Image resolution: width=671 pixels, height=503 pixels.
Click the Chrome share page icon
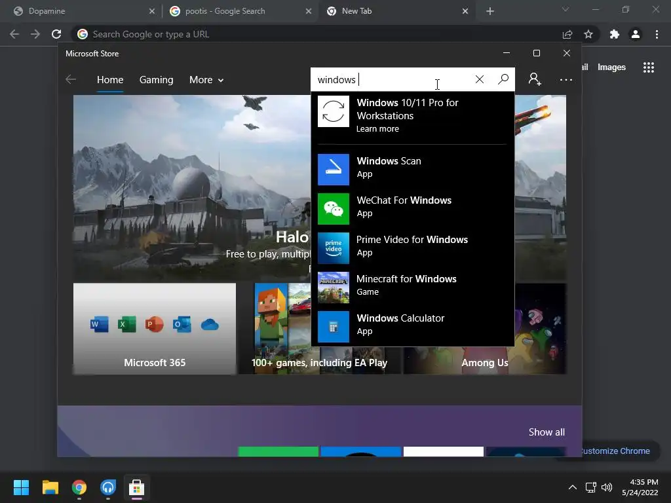pos(567,34)
